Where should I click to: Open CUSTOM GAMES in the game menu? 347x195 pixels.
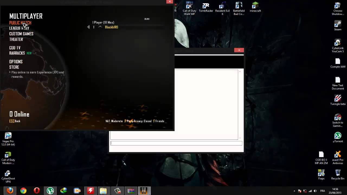21,34
